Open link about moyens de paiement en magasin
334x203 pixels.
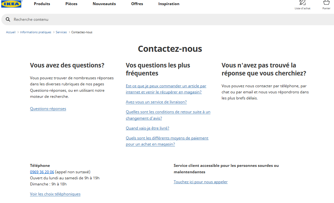167,141
